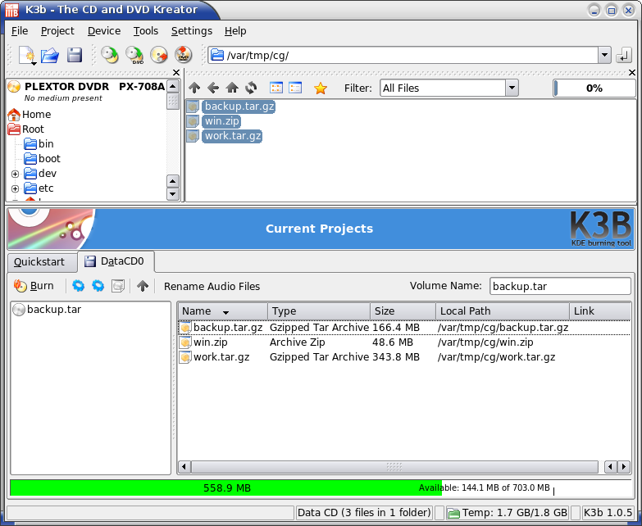Click the Erase CD-RW toolbar icon

159,55
